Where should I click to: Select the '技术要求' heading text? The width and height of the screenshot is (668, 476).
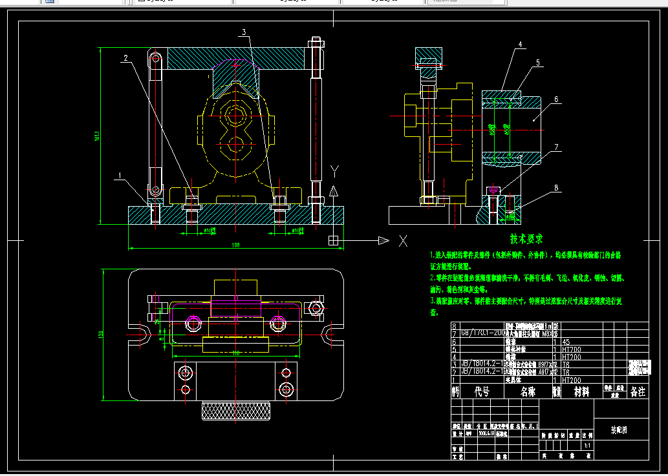526,239
